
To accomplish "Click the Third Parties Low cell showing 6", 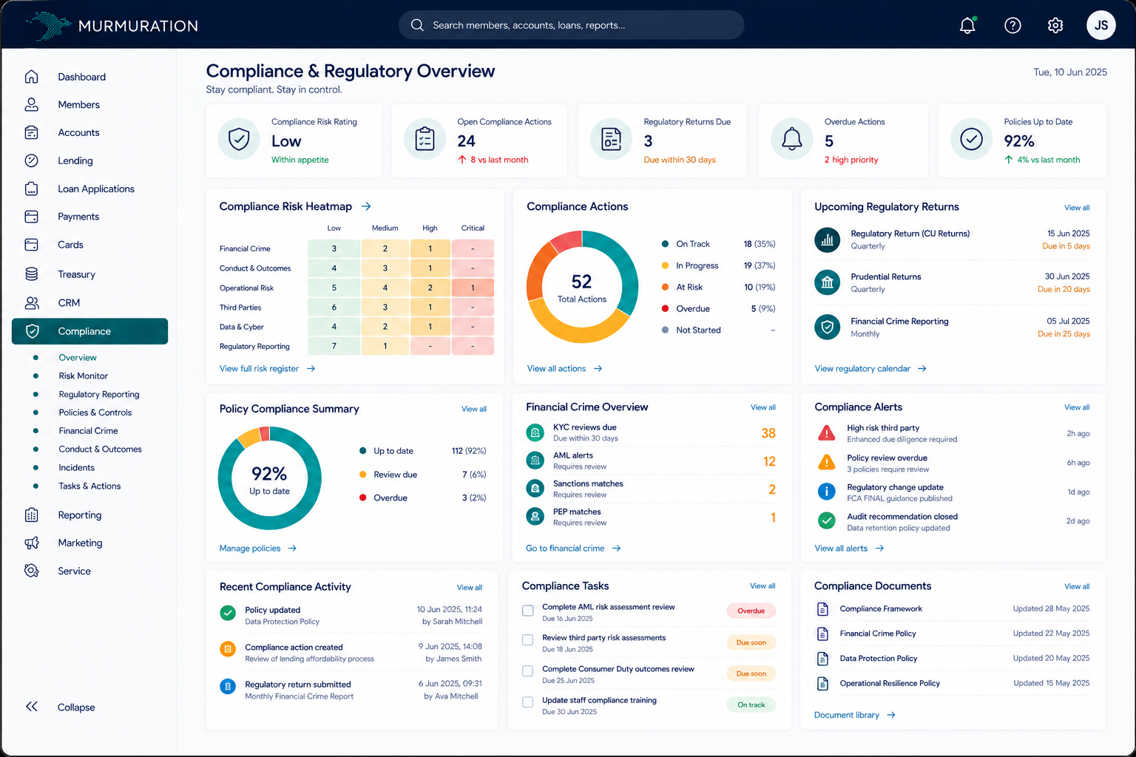I will [334, 308].
